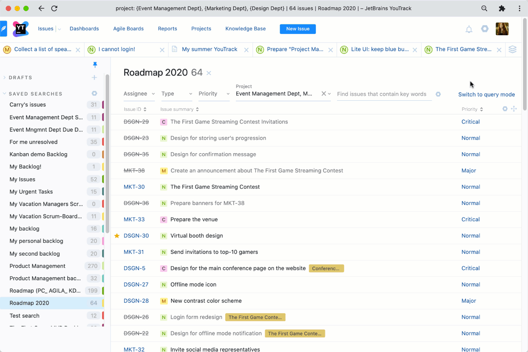The width and height of the screenshot is (528, 352).
Task: Open the blue feather sidebar icon
Action: (4, 29)
